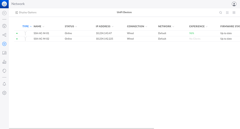
Task: Open device SSH-AC-M-02
Action: [41, 39]
